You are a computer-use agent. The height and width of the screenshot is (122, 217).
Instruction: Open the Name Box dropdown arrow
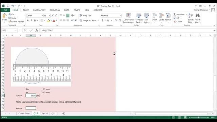16,30
